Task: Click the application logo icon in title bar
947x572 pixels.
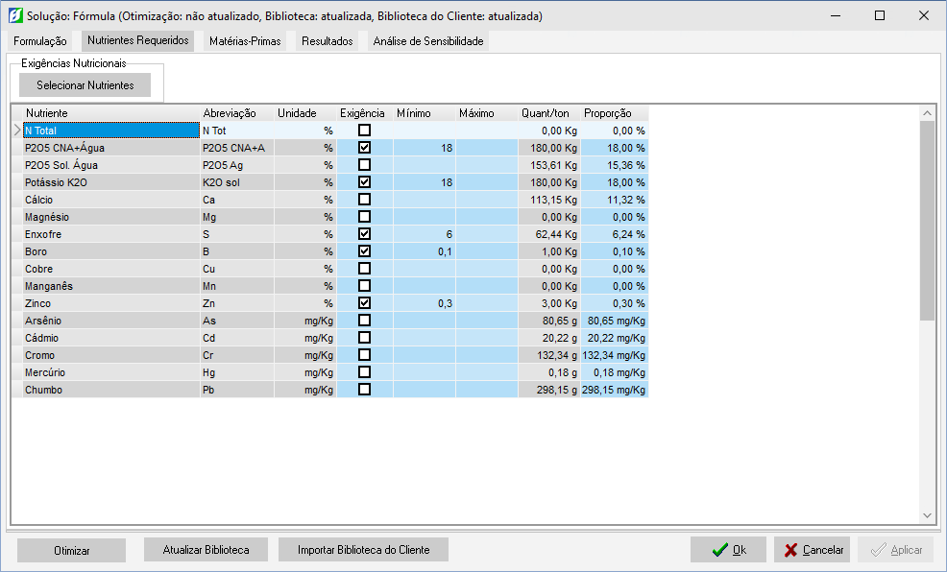Action: (x=15, y=15)
